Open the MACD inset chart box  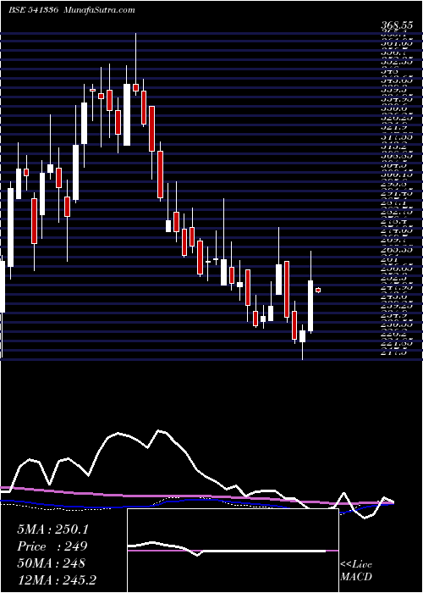coord(233,551)
